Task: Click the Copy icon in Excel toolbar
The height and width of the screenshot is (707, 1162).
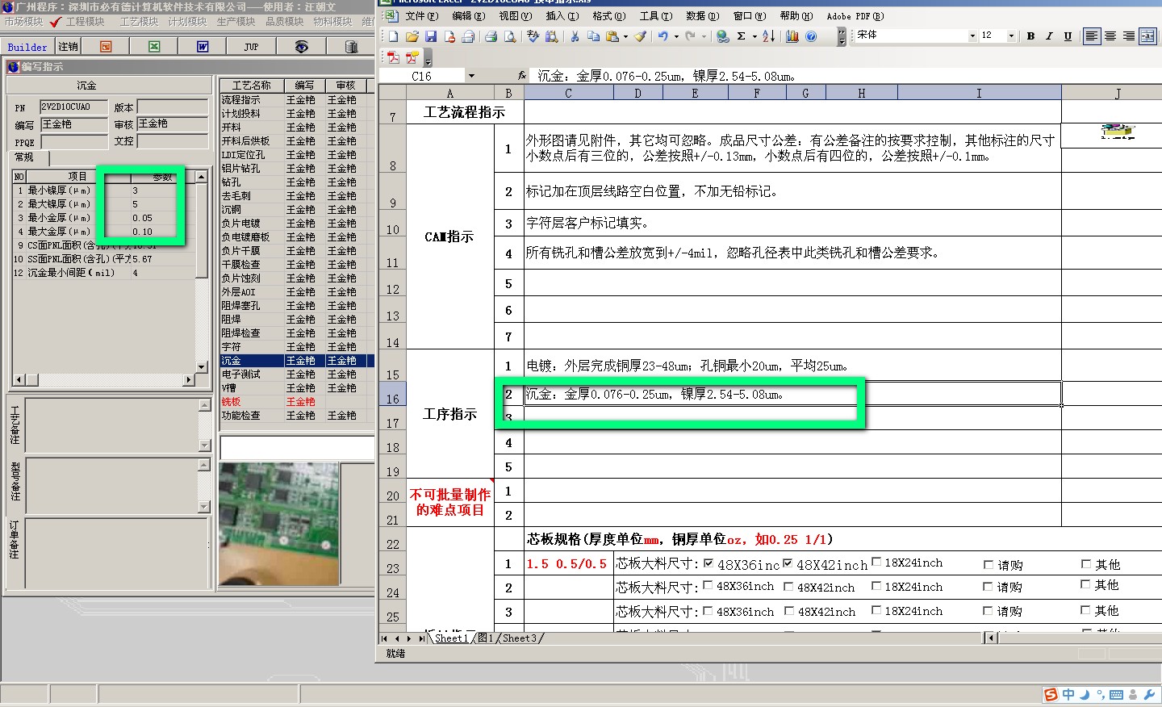Action: 593,36
